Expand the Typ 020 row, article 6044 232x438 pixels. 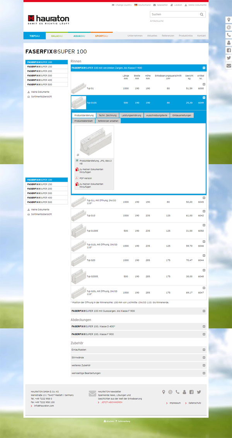pos(204,255)
